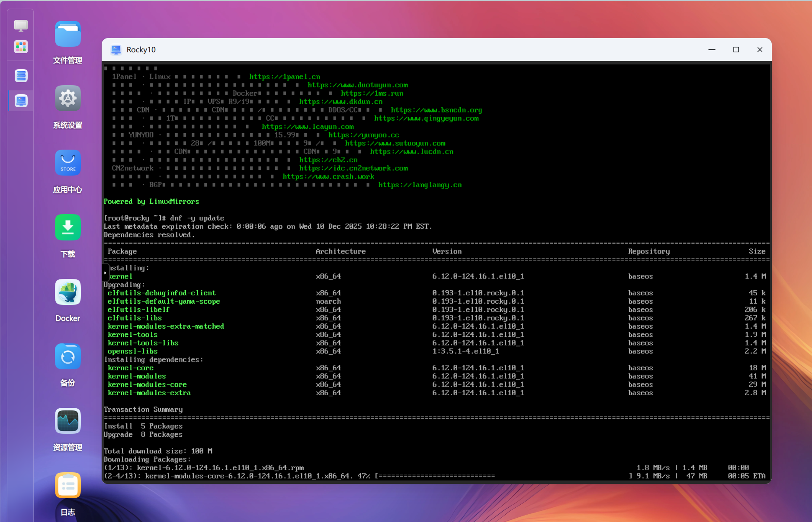Screen dimensions: 812x522
Task: Open 系统设置 system settings
Action: click(68, 99)
